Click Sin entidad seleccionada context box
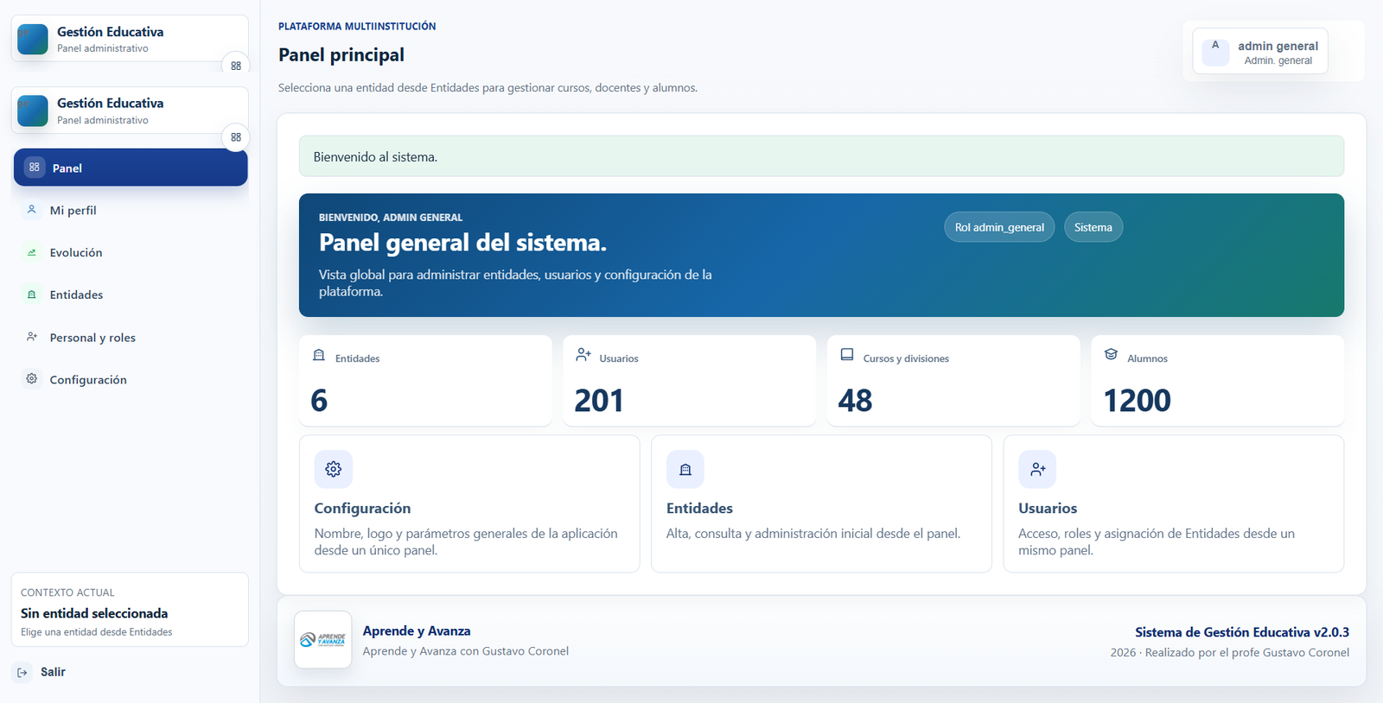This screenshot has width=1383, height=703. [130, 610]
